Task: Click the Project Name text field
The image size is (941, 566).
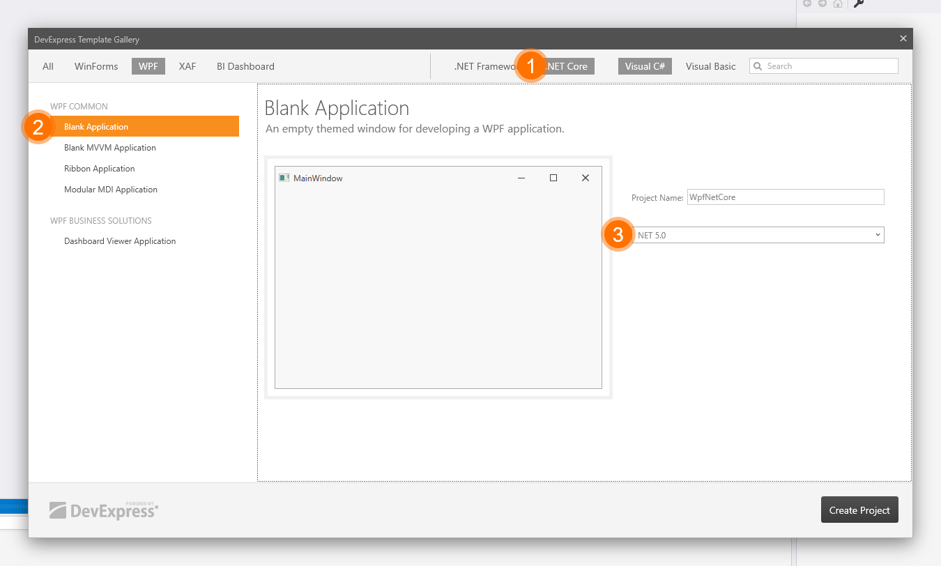Action: [x=786, y=197]
